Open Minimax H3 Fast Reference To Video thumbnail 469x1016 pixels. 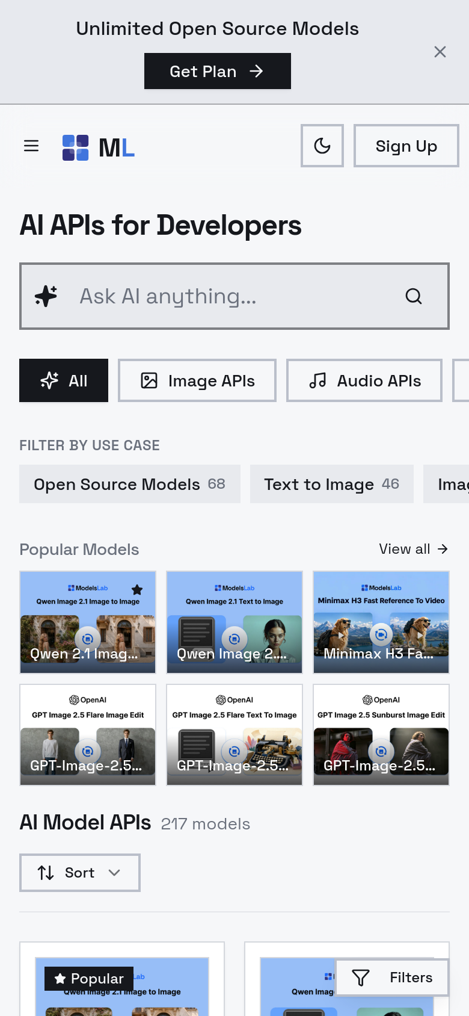[x=381, y=622]
